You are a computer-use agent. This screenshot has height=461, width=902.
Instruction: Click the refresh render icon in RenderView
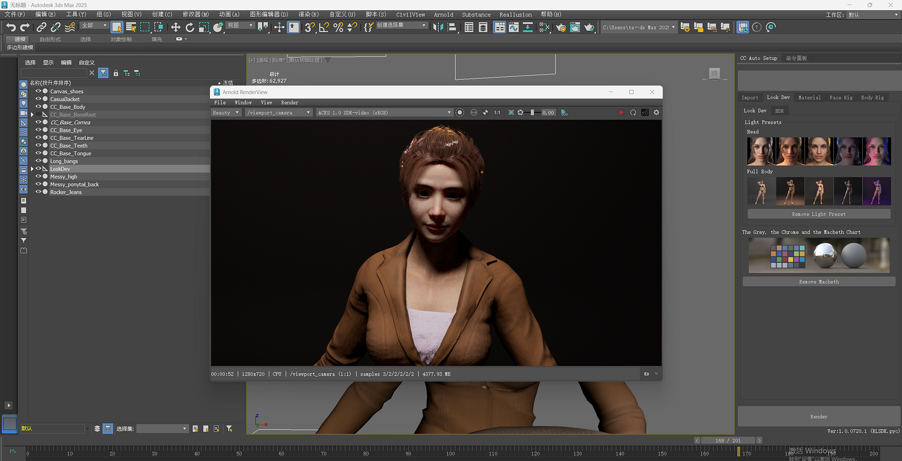tap(633, 112)
